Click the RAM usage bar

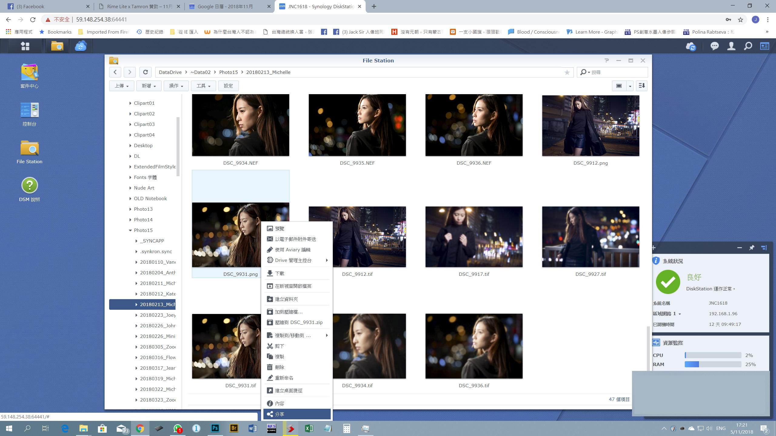[713, 364]
